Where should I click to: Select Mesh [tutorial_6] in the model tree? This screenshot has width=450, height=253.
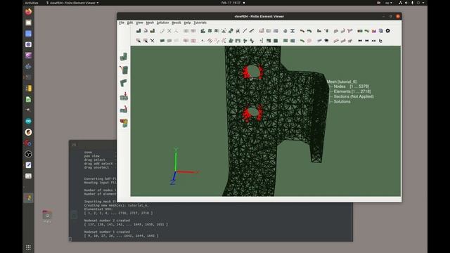(x=342, y=82)
